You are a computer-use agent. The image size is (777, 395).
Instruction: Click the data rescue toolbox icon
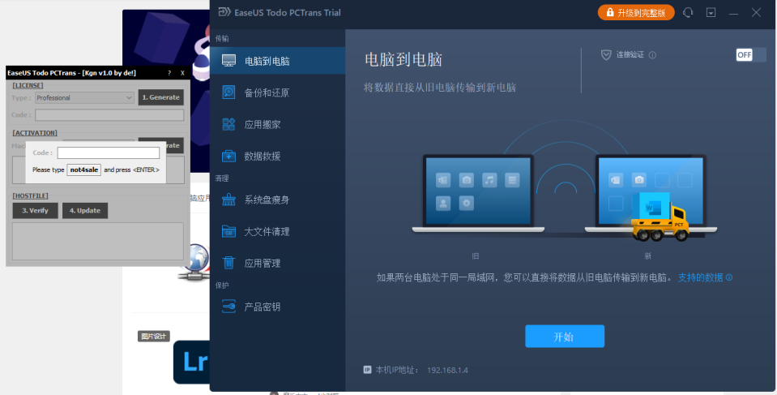point(228,156)
